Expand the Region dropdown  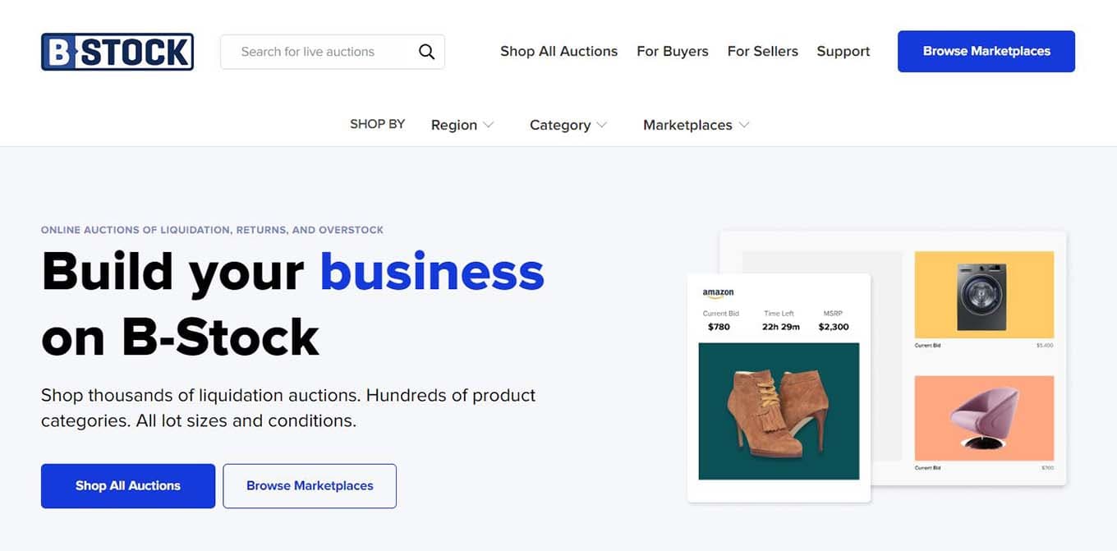click(462, 125)
